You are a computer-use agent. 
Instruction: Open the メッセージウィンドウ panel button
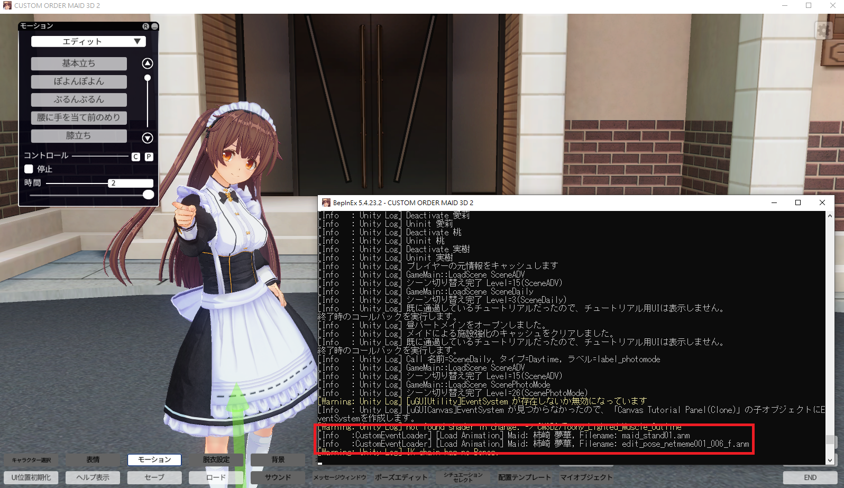(340, 477)
